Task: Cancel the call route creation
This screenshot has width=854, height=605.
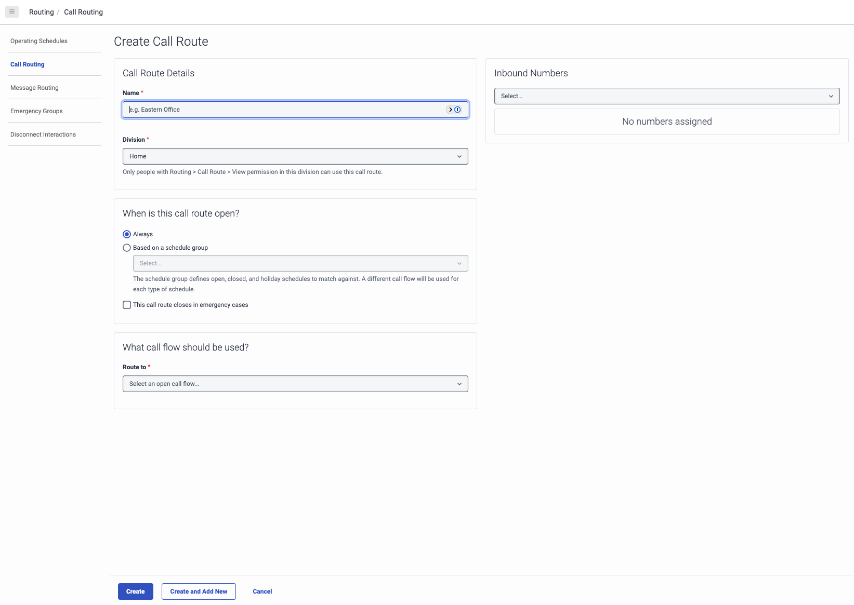Action: [262, 591]
